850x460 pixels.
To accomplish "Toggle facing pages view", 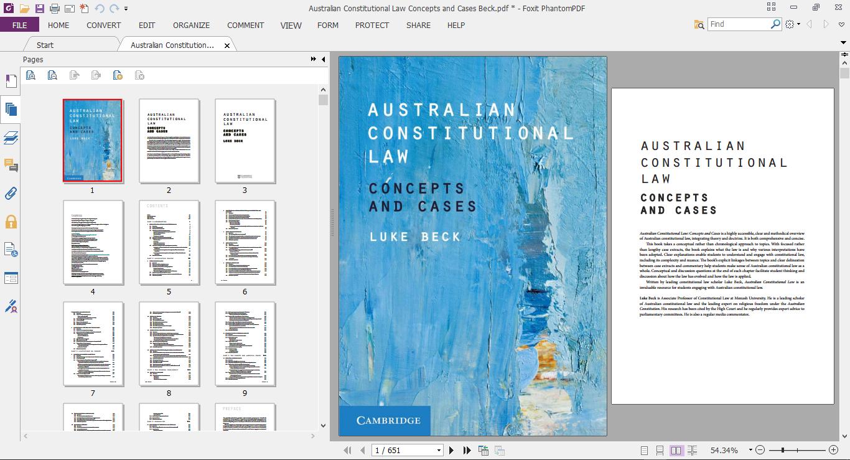I will 676,450.
